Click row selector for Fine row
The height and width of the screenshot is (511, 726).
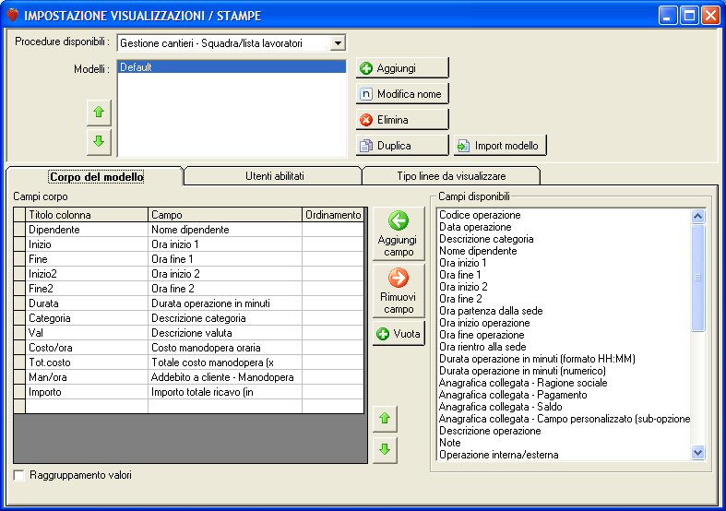point(19,259)
